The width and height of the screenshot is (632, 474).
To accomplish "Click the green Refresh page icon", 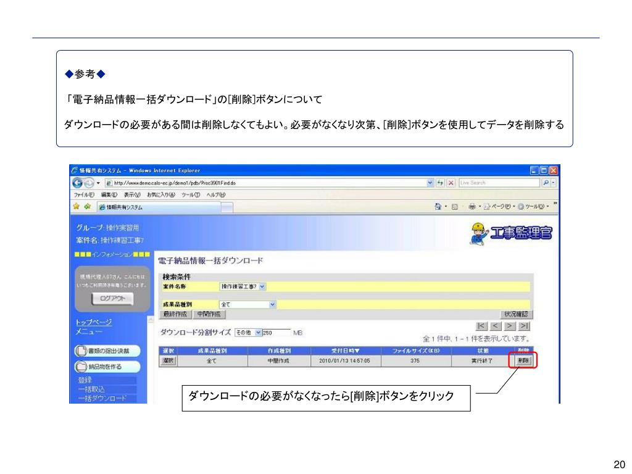I will [x=440, y=183].
